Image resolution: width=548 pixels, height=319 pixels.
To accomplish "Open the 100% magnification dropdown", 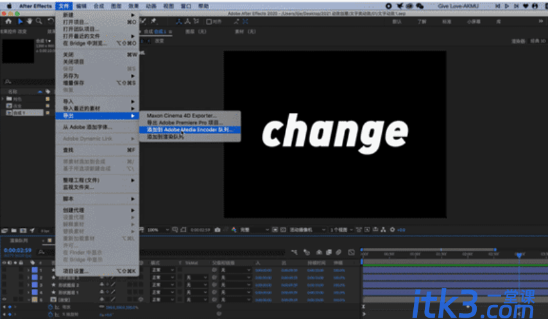I will [x=158, y=230].
